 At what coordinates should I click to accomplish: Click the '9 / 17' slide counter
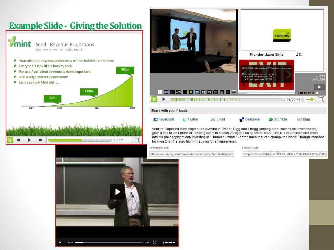118,140
